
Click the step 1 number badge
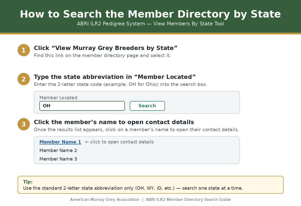point(24,50)
